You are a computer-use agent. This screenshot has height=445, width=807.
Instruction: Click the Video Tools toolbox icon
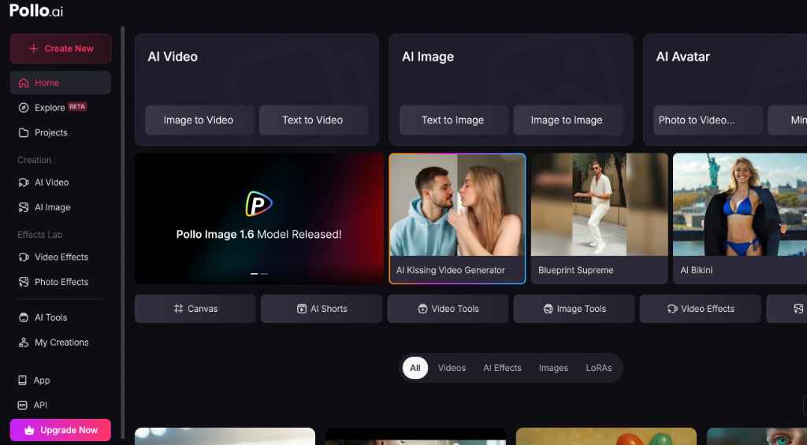click(422, 309)
